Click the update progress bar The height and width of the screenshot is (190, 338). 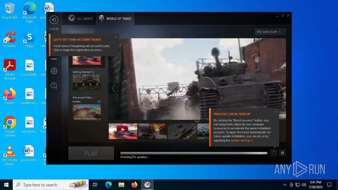[194, 153]
